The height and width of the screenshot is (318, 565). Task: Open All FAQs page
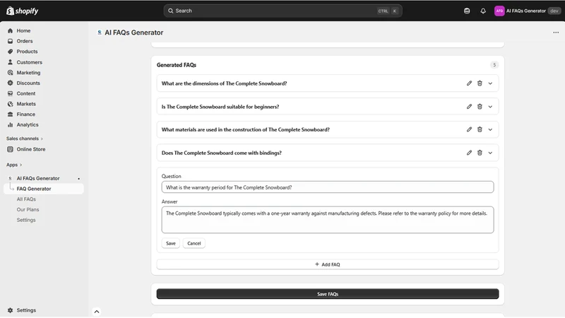(26, 199)
